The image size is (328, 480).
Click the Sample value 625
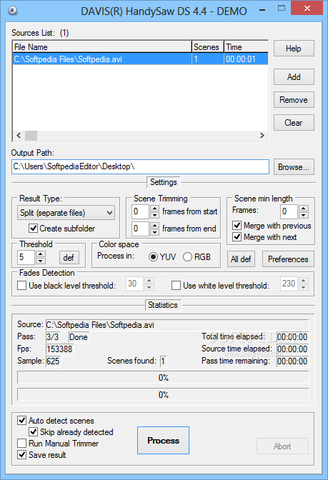click(54, 361)
